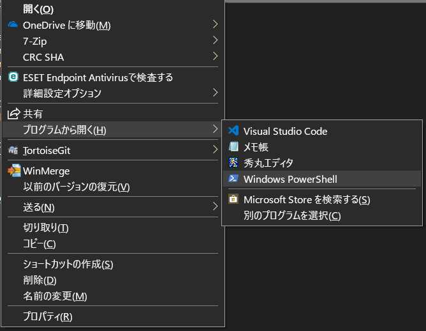The width and height of the screenshot is (426, 331).
Task: Scan with ESET Endpoint Antivirusで検査する
Action: [113, 77]
